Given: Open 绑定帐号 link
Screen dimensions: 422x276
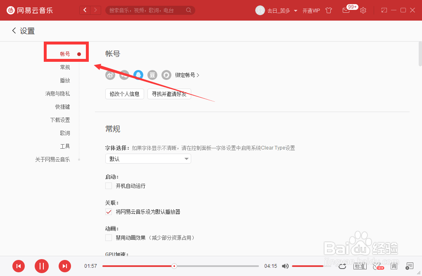Looking at the screenshot, I should (x=187, y=75).
